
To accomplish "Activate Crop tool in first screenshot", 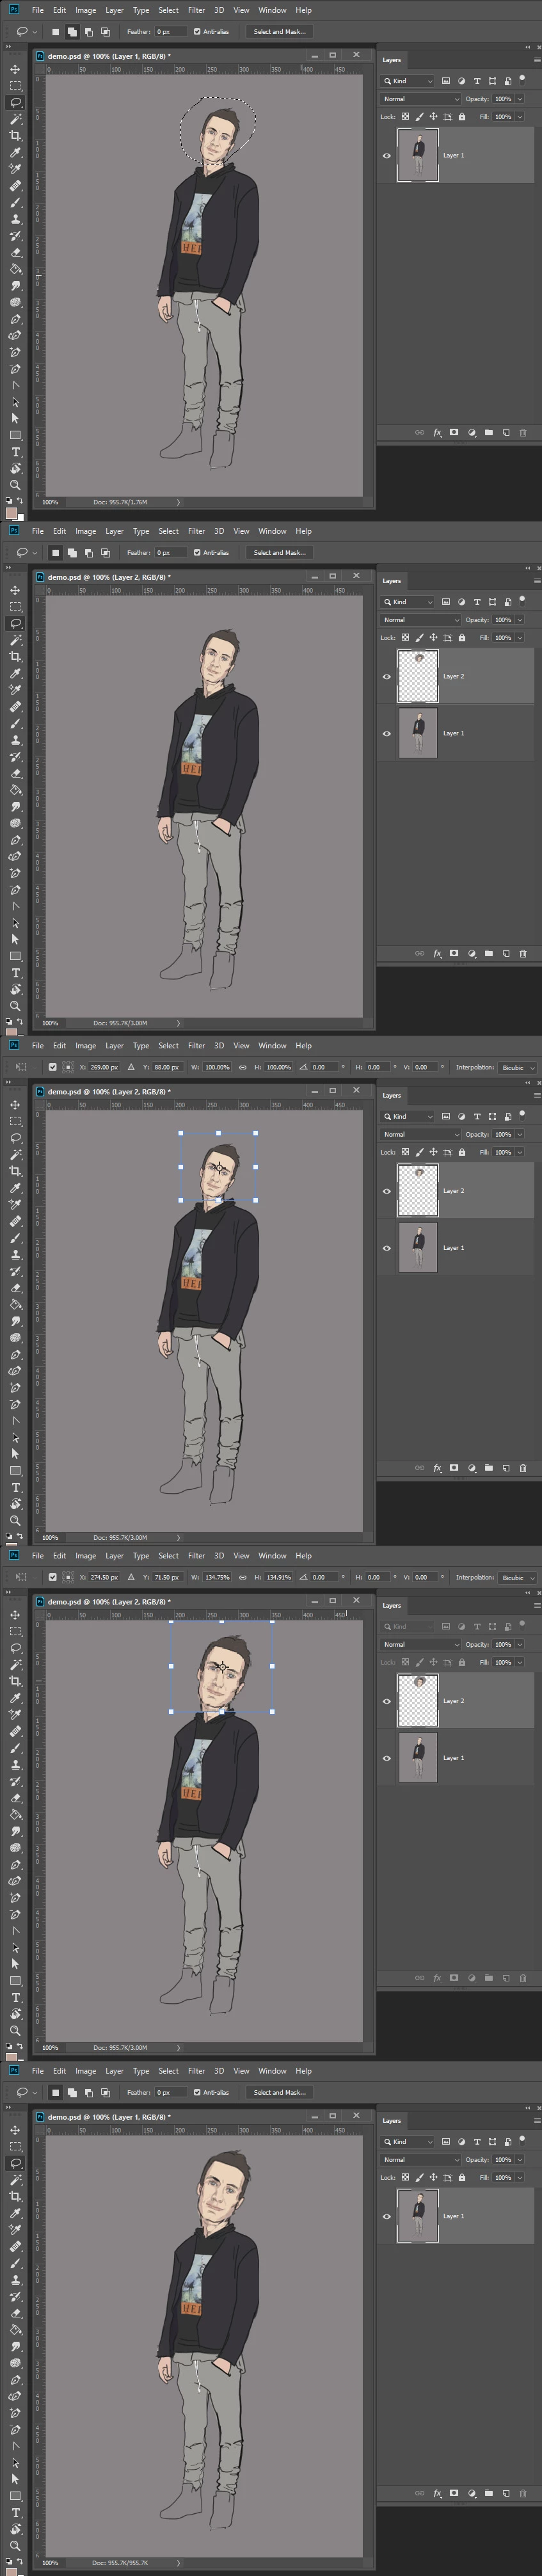I will 15,135.
